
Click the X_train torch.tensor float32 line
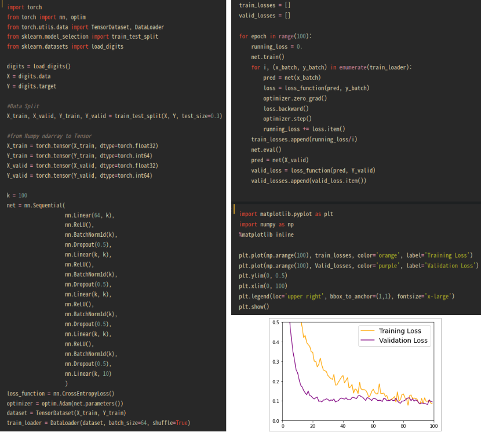coord(82,145)
